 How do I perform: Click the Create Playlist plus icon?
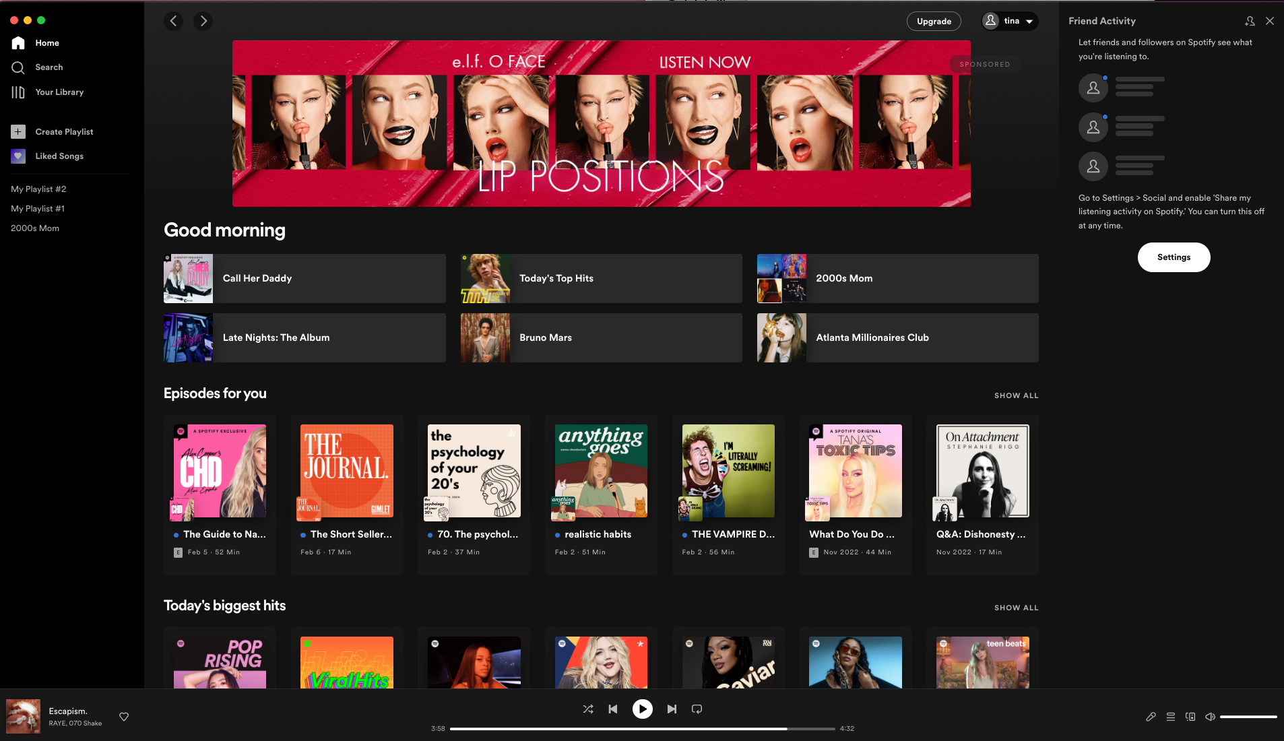coord(18,132)
